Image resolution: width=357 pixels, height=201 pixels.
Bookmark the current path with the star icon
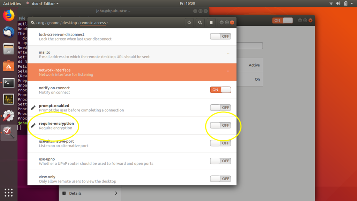189,22
